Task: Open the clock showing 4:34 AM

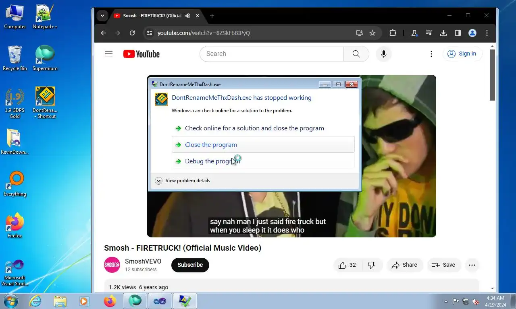Action: (x=495, y=301)
